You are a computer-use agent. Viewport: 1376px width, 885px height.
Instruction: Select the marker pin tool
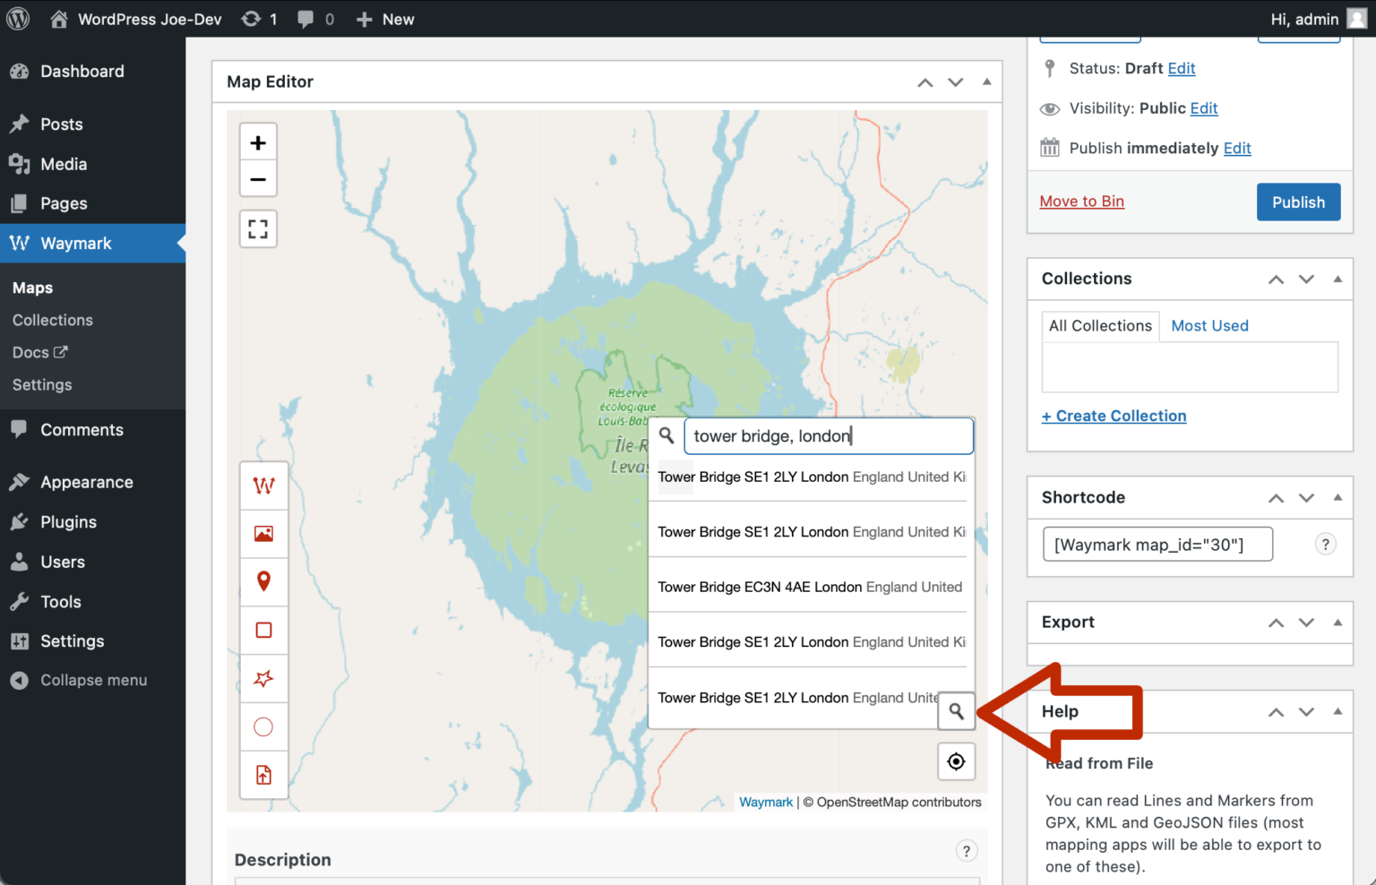pos(263,581)
